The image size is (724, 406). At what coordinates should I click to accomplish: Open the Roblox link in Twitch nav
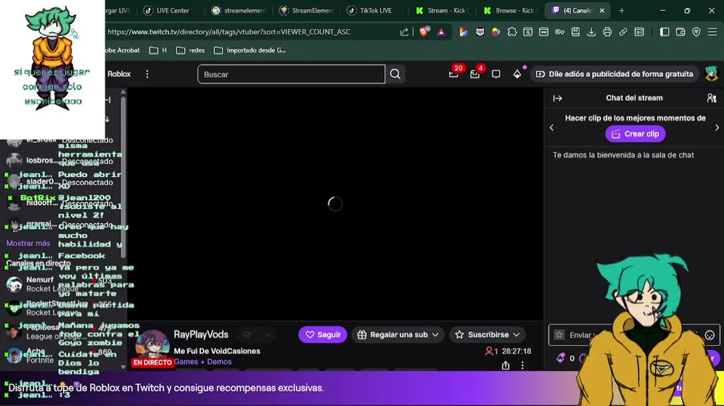119,74
